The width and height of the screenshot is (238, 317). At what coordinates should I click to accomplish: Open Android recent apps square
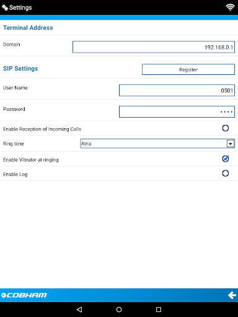159,310
